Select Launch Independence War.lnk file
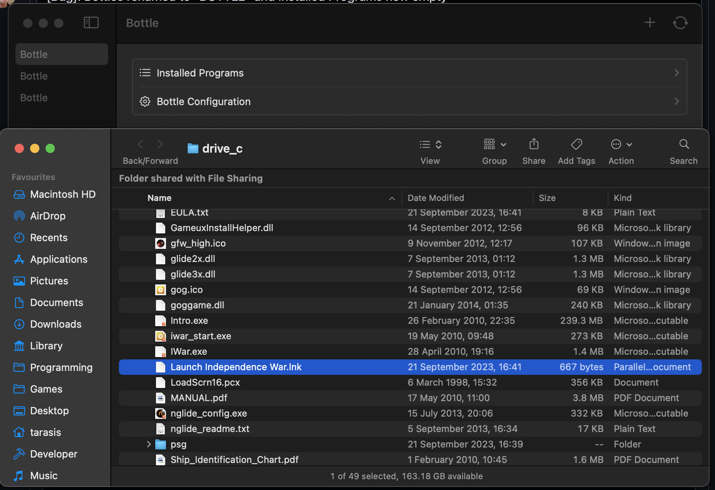Image resolution: width=715 pixels, height=490 pixels. point(410,367)
